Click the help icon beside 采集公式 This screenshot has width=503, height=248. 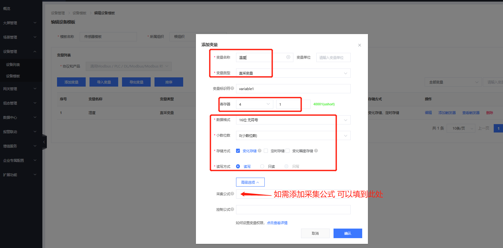tap(232, 194)
